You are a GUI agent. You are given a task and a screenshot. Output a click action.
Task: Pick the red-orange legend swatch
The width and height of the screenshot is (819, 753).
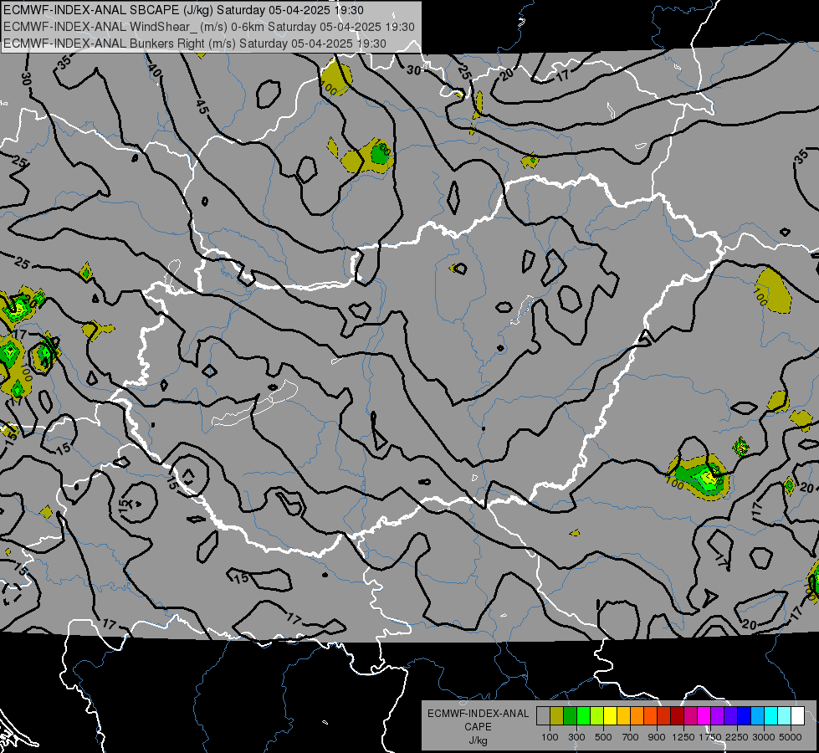tap(650, 715)
